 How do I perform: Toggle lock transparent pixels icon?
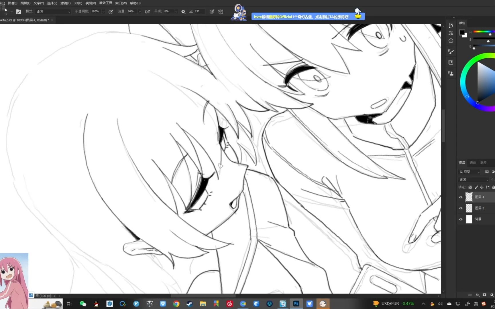pyautogui.click(x=470, y=187)
